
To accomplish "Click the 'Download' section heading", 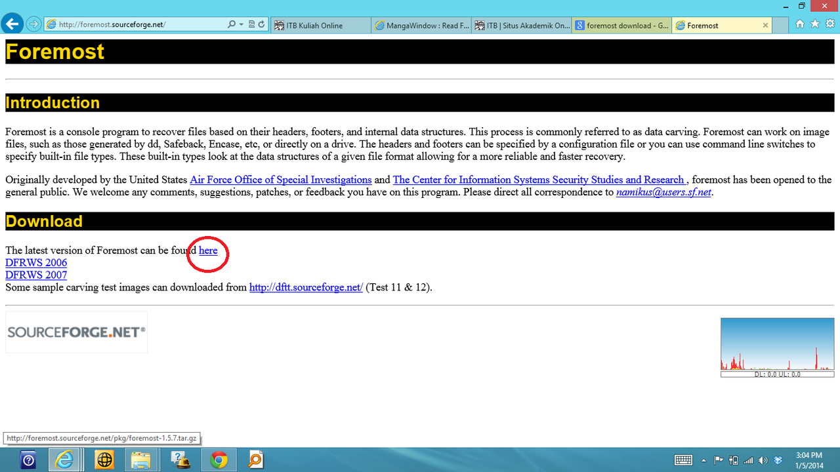I will point(44,222).
